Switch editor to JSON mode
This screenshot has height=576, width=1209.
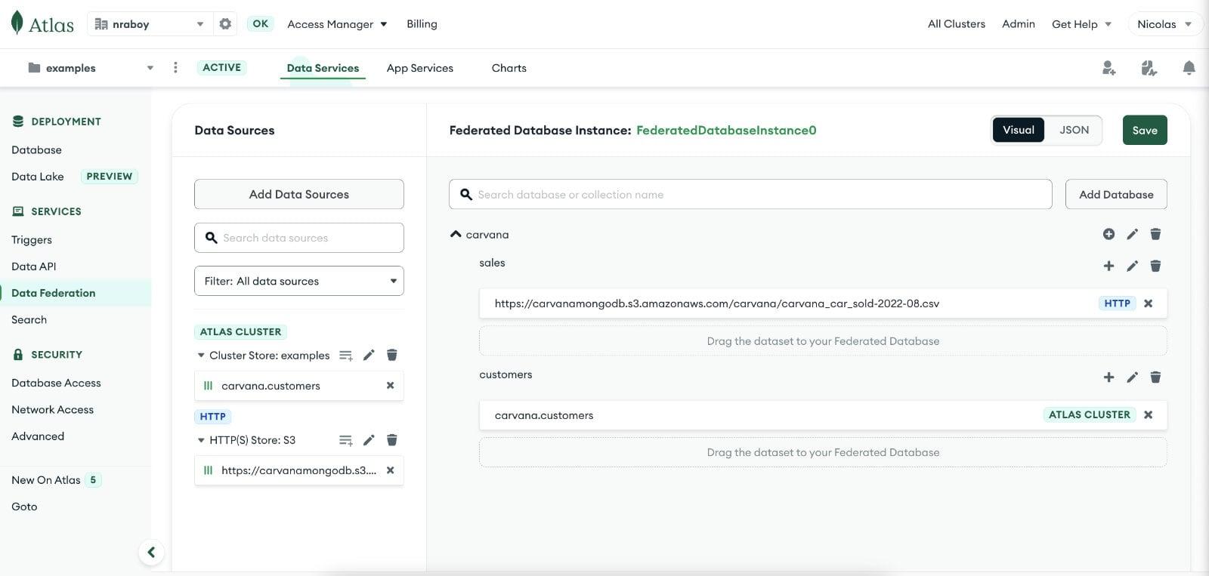tap(1074, 130)
